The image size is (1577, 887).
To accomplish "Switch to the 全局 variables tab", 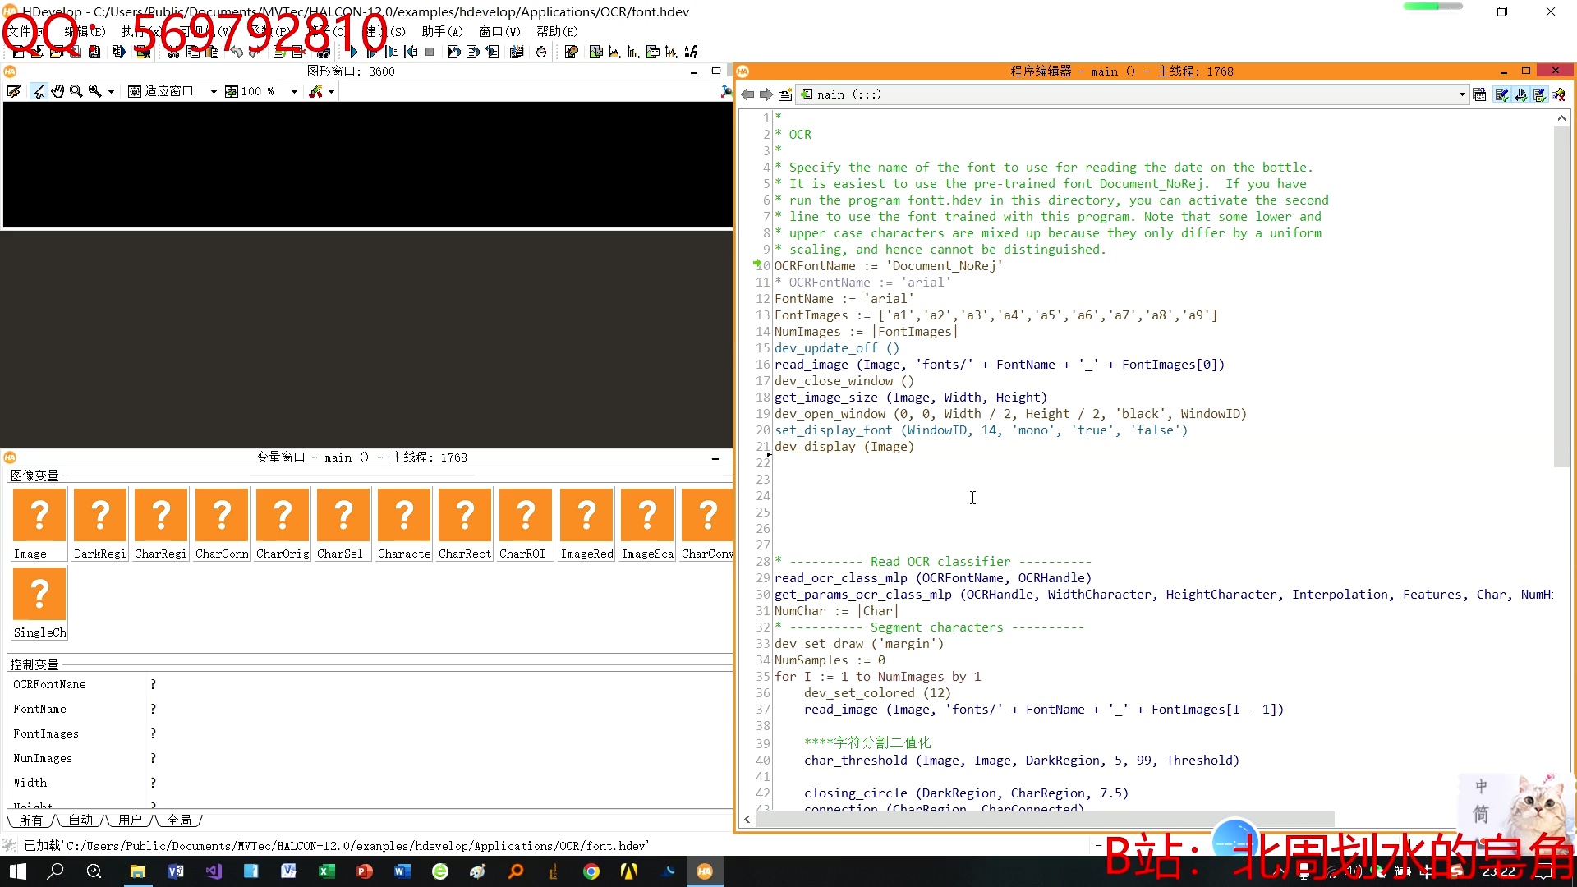I will (179, 820).
